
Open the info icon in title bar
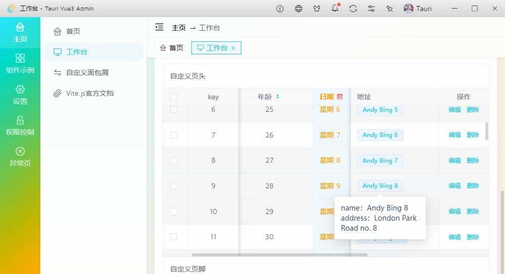tap(280, 9)
